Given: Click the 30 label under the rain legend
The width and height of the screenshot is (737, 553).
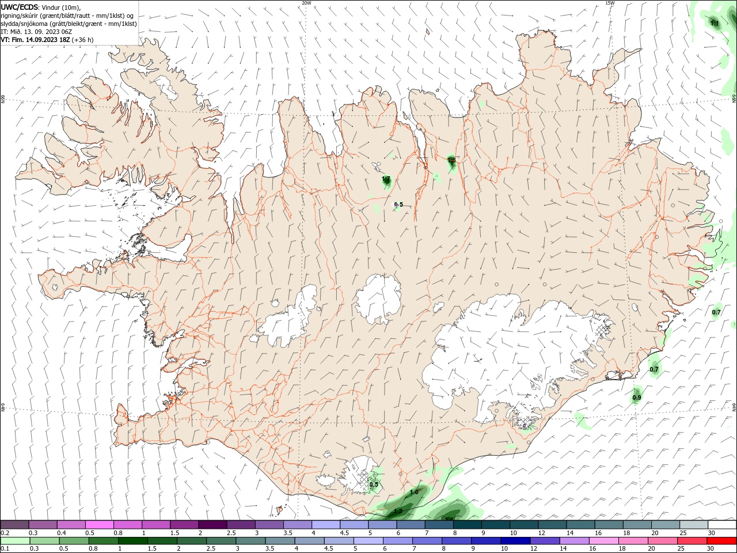Looking at the screenshot, I should (x=712, y=549).
